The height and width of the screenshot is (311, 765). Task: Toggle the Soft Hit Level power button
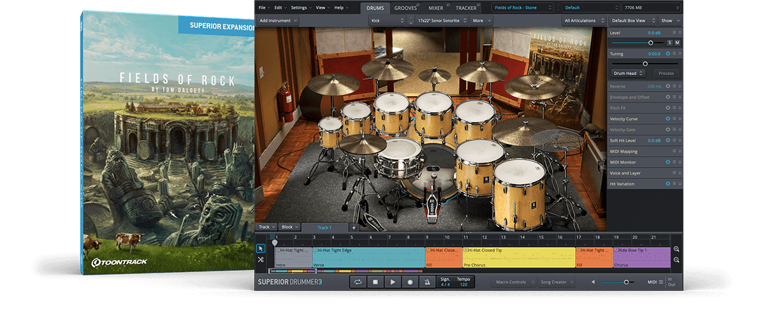(x=667, y=140)
